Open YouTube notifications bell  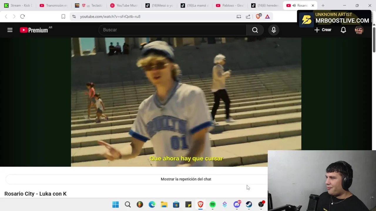343,30
